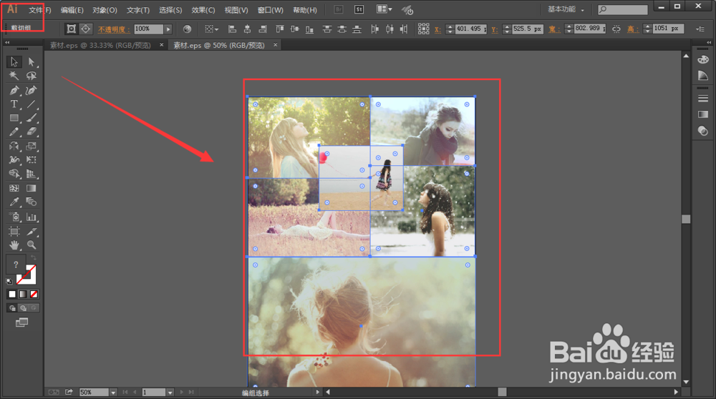
Task: Switch to 素材.eps @ 33.33% tab
Action: click(100, 45)
